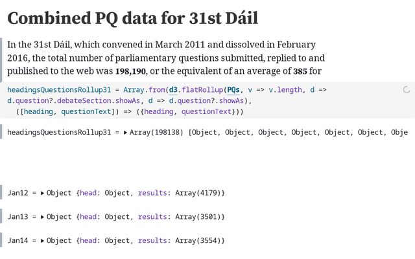Click the headingsQuestionsRollup31 output name
This screenshot has height=259, width=415.
tap(59, 132)
